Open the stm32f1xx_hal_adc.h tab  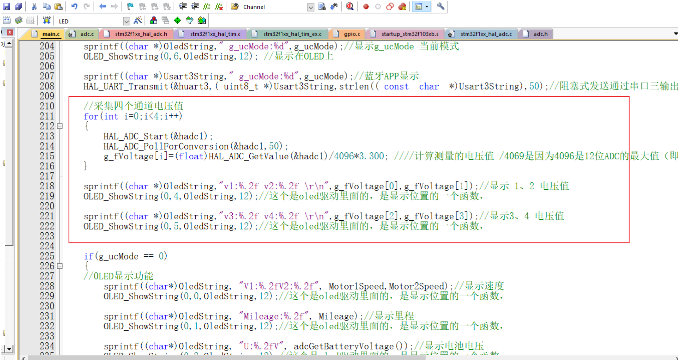tap(136, 34)
